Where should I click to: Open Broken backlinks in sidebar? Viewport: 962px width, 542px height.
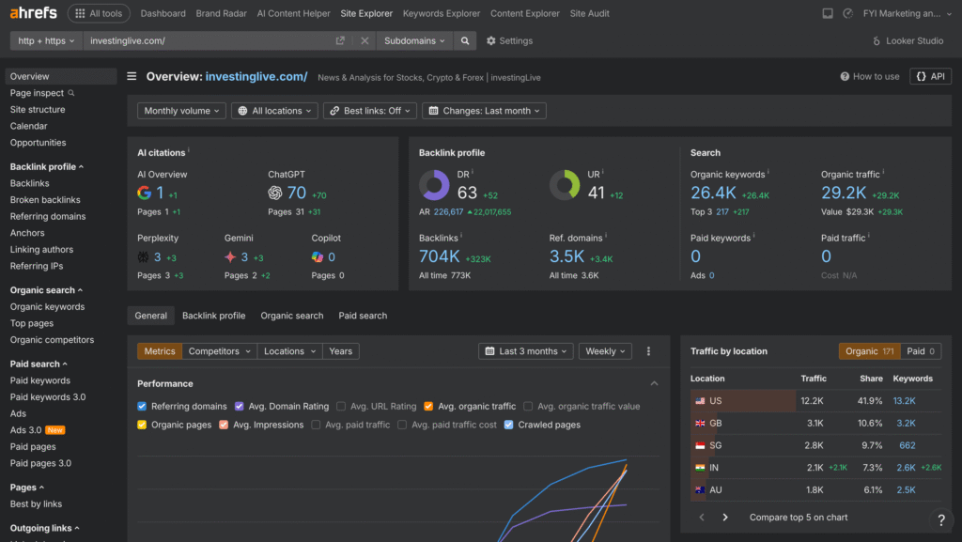pos(45,200)
